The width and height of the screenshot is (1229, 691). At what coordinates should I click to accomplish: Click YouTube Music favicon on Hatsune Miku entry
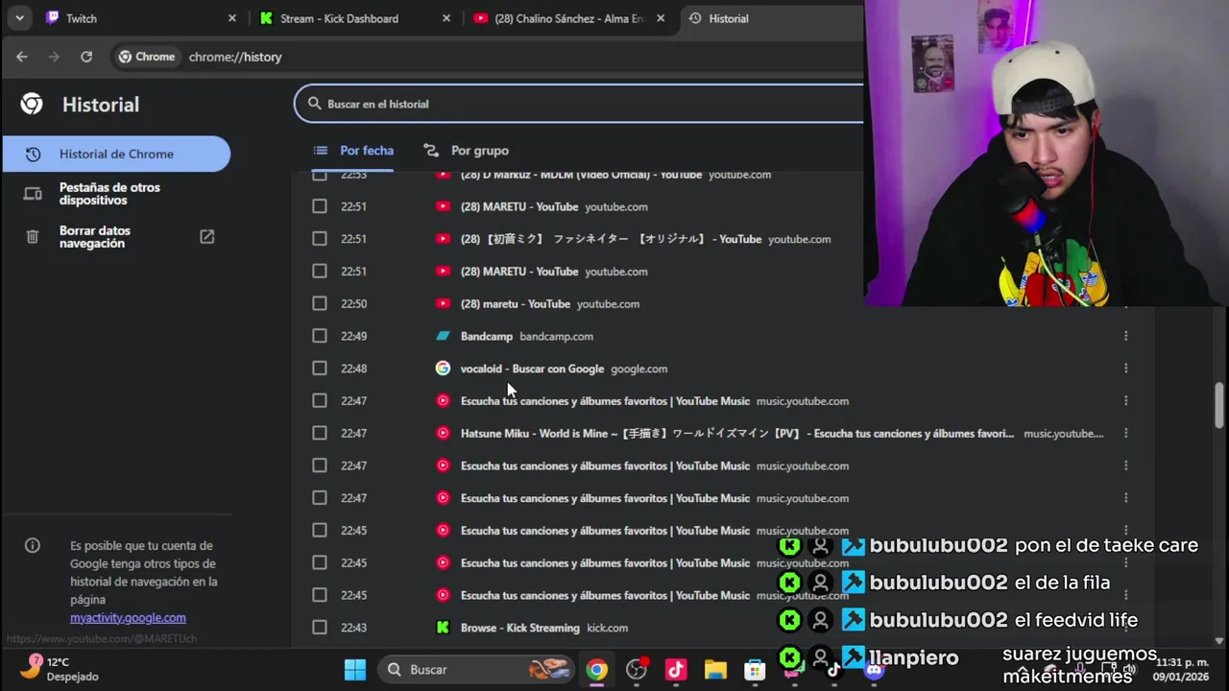[443, 433]
